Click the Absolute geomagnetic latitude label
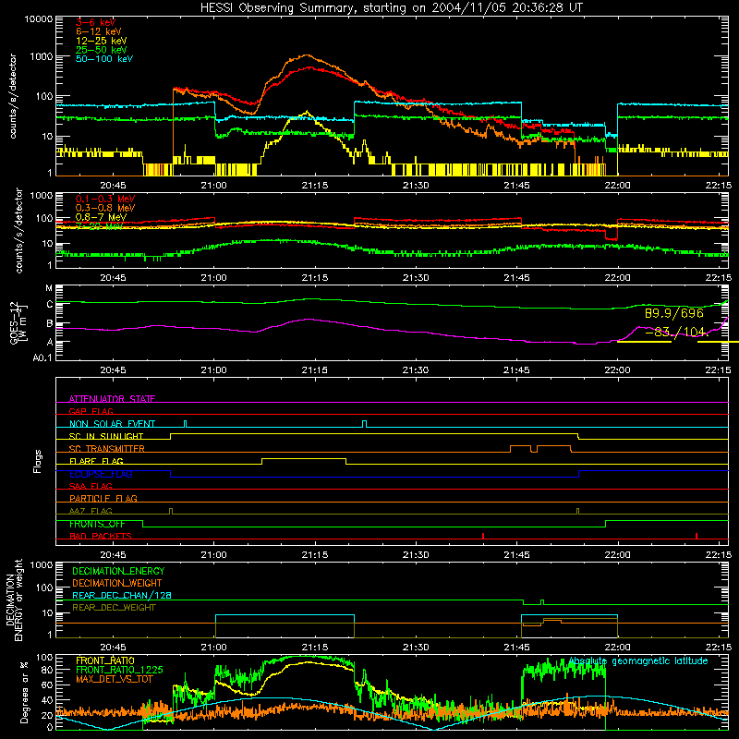Screen dimensions: 739x739 click(x=638, y=661)
